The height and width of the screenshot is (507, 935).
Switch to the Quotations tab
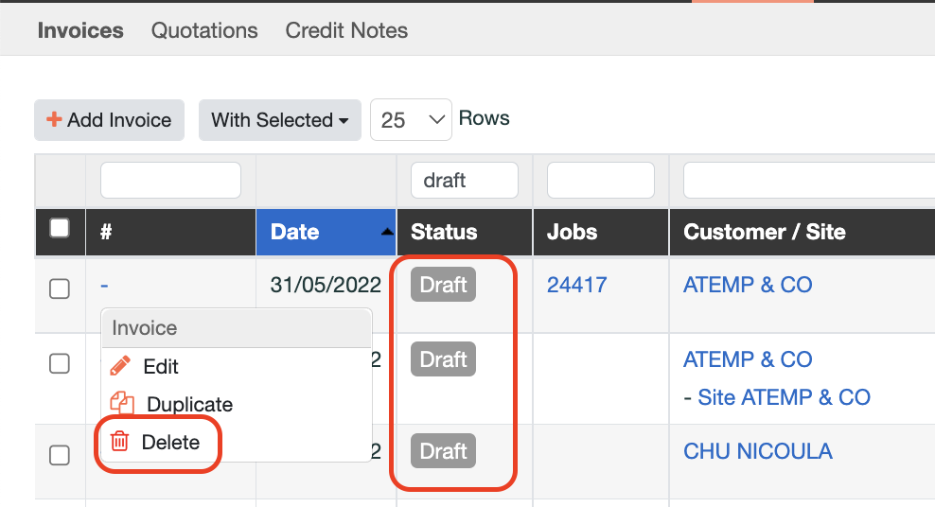tap(204, 30)
